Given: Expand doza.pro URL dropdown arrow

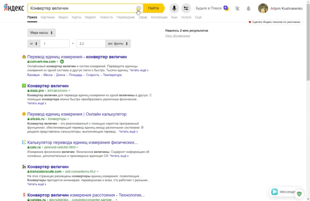Looking at the screenshot, I should (69, 91).
